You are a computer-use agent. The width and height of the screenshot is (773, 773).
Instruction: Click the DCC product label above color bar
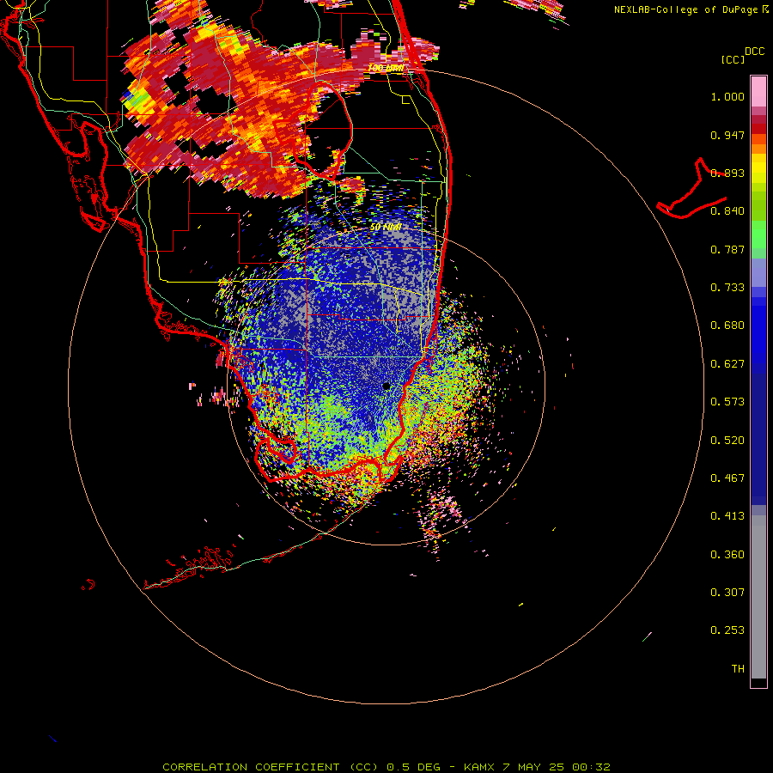point(754,52)
